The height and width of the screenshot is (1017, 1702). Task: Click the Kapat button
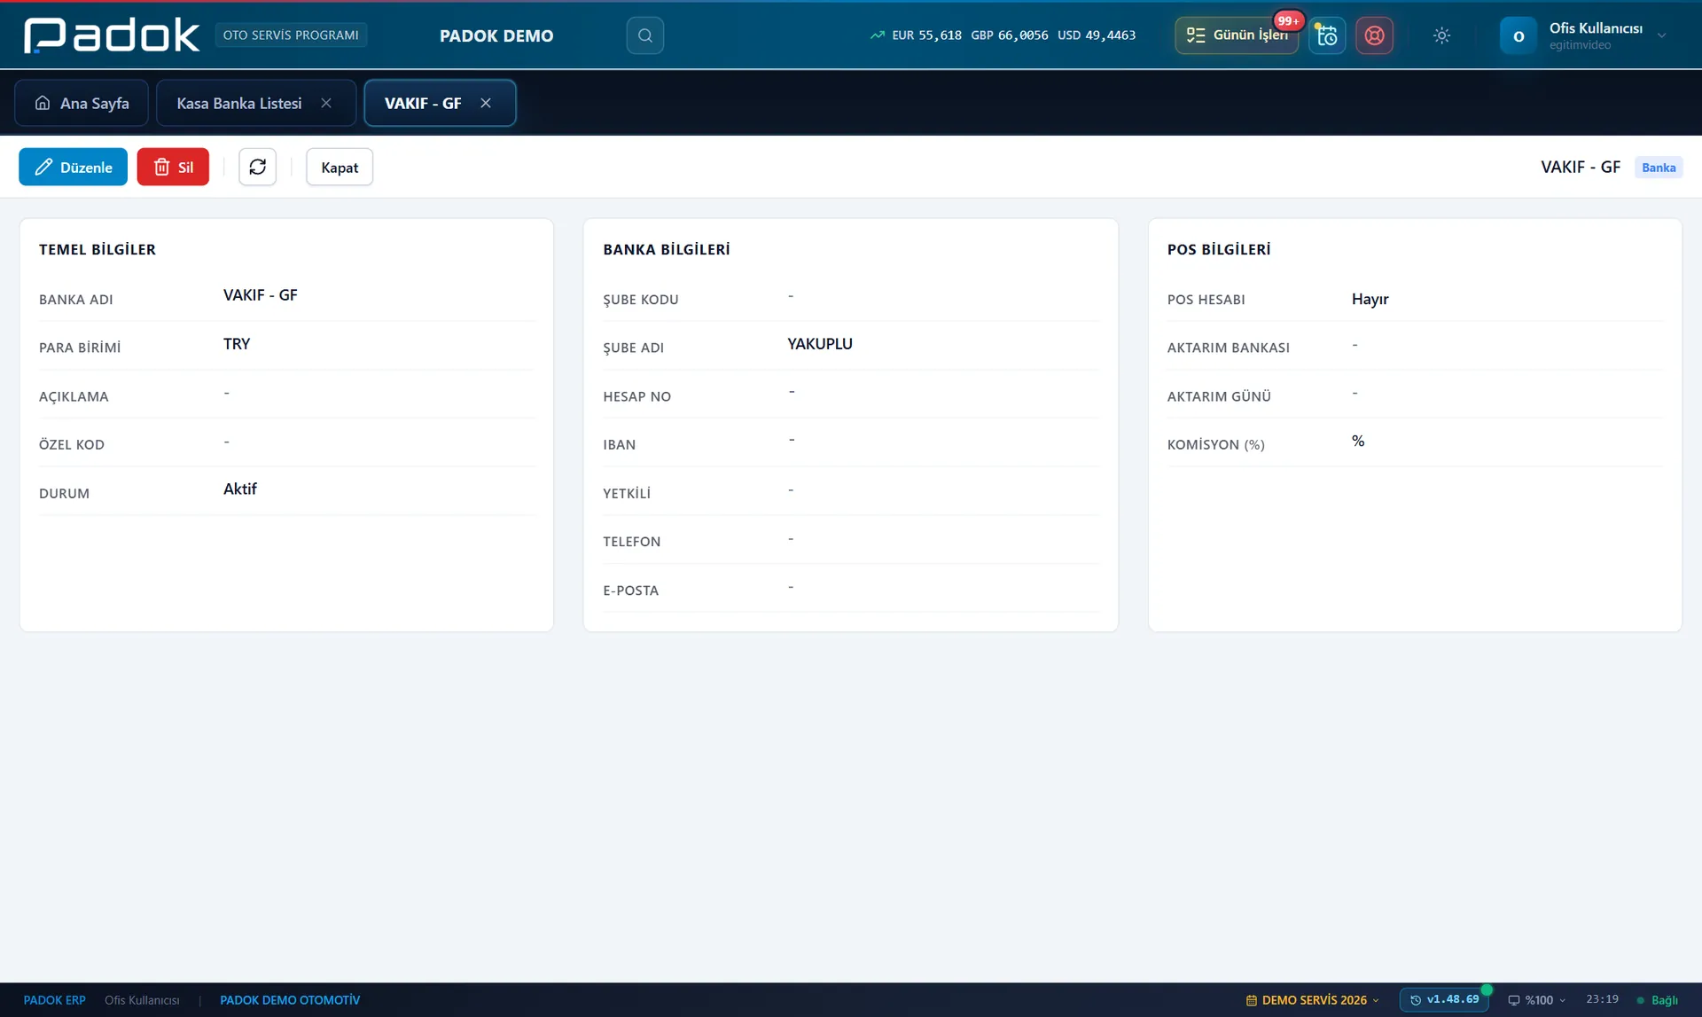coord(340,167)
